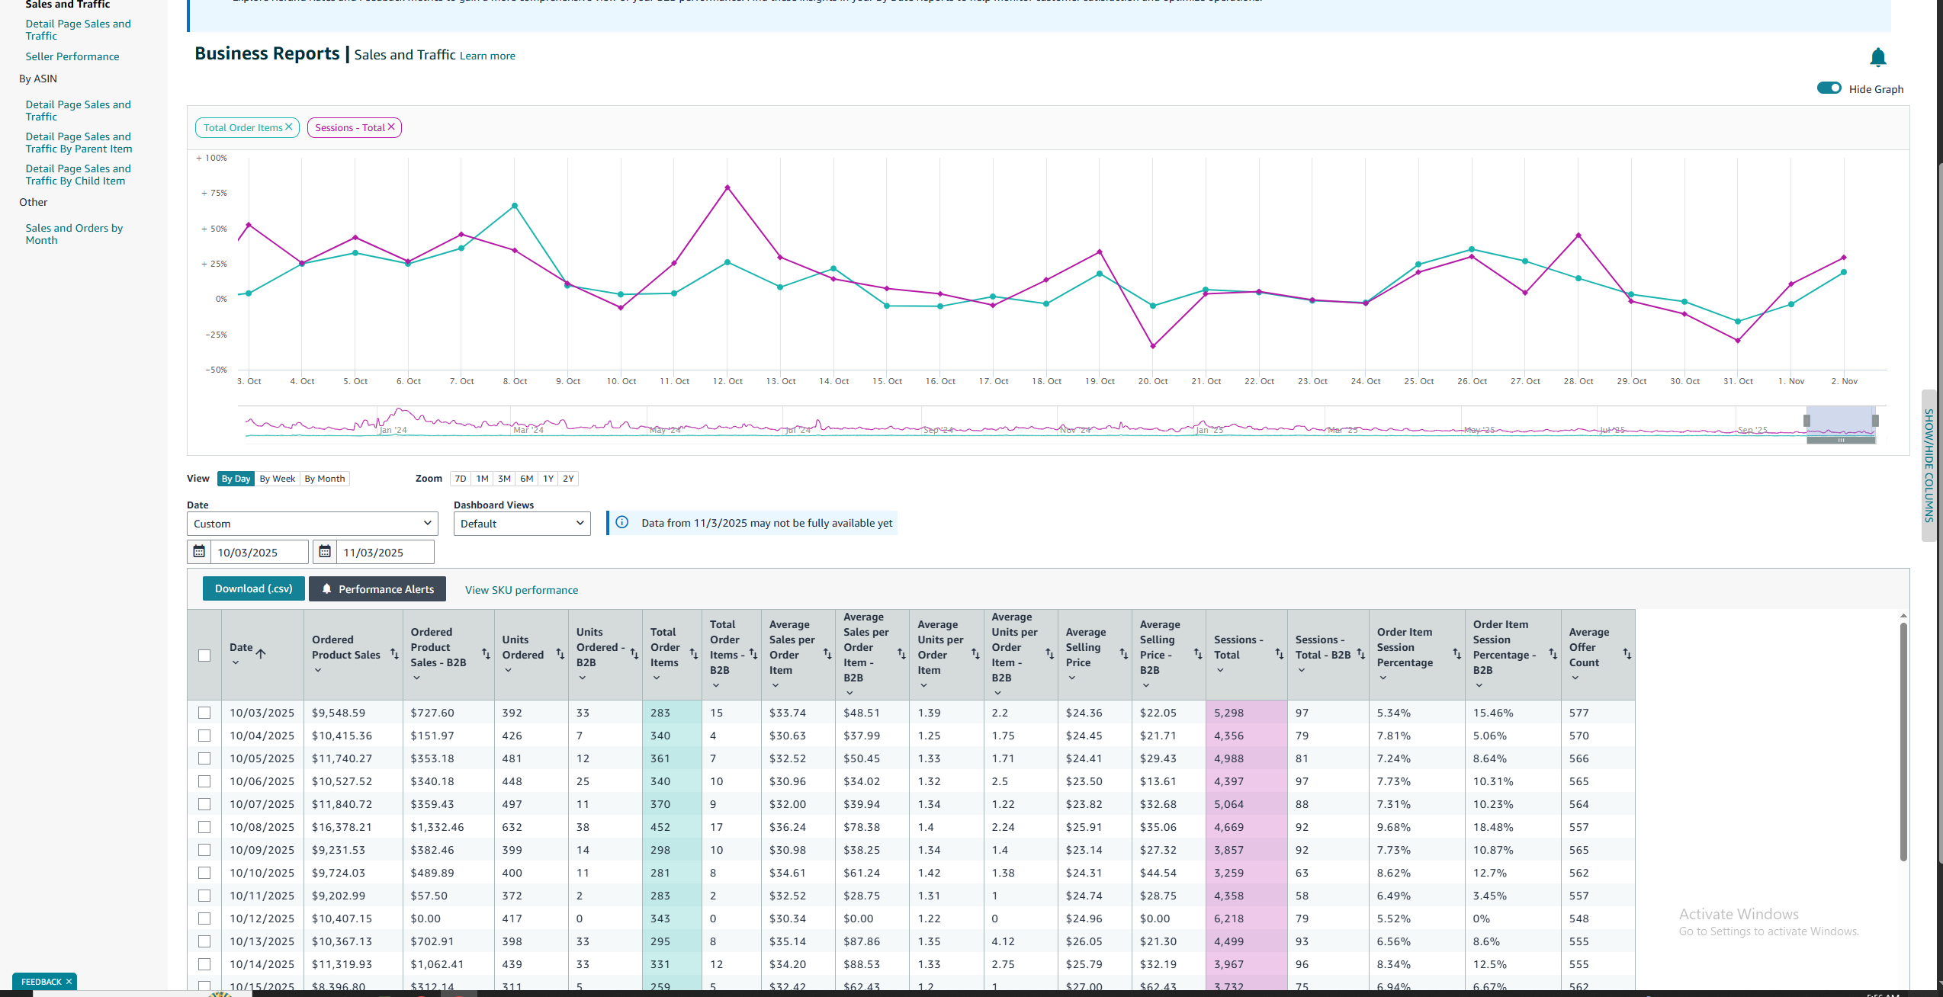Close the Feedback tab
The image size is (1943, 997).
[69, 981]
